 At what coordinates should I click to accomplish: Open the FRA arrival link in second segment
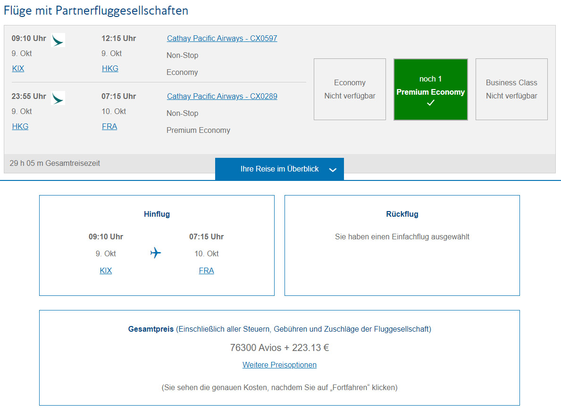109,126
